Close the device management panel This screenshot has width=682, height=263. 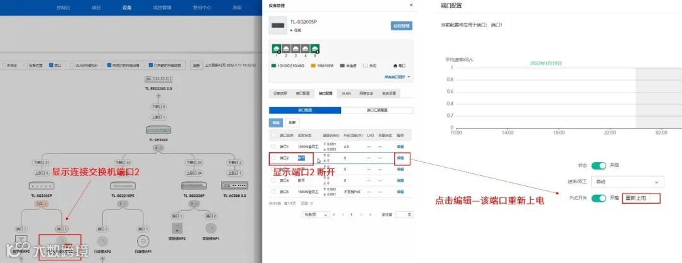tap(412, 5)
